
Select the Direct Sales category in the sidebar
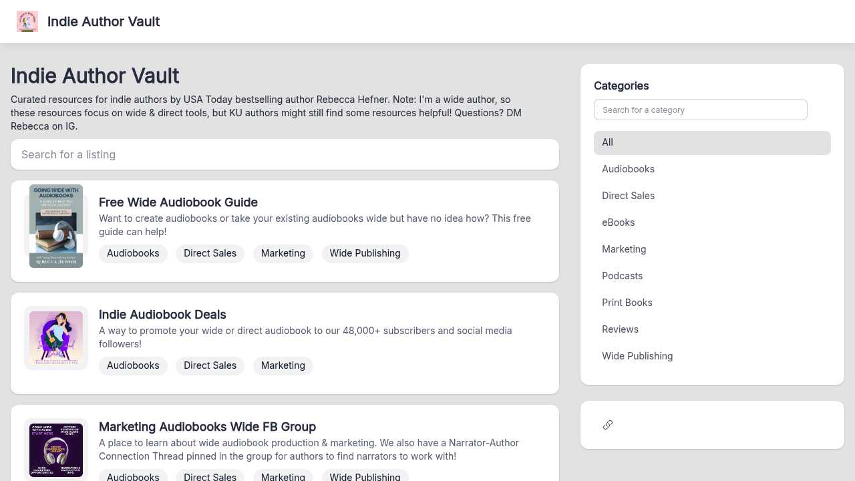[712, 196]
